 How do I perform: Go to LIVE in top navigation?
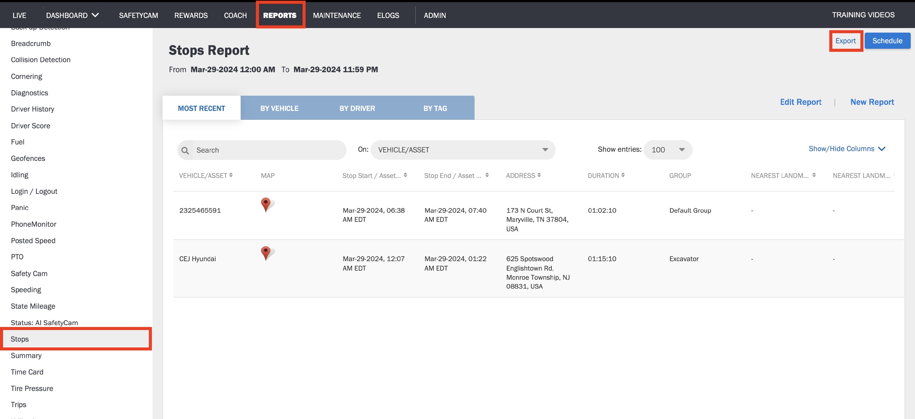click(19, 15)
